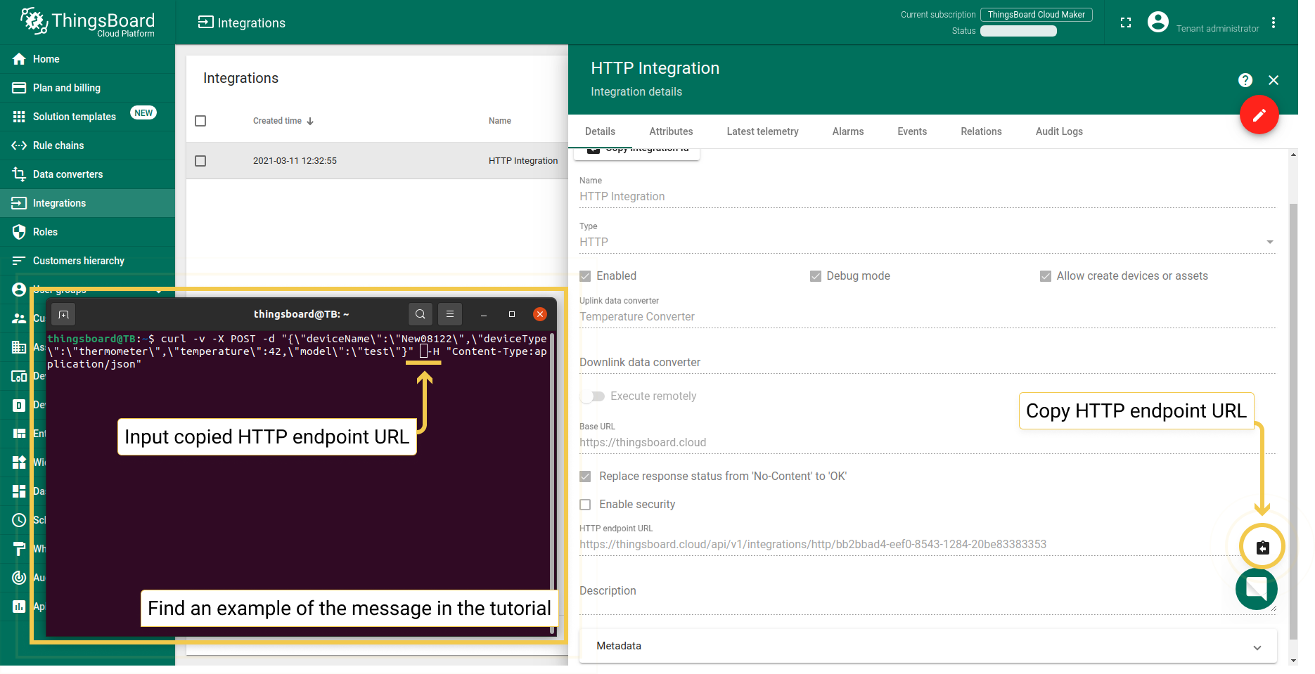The image size is (1315, 674).
Task: Open the 2021-03-11 12:32:55 integration row
Action: 377,161
